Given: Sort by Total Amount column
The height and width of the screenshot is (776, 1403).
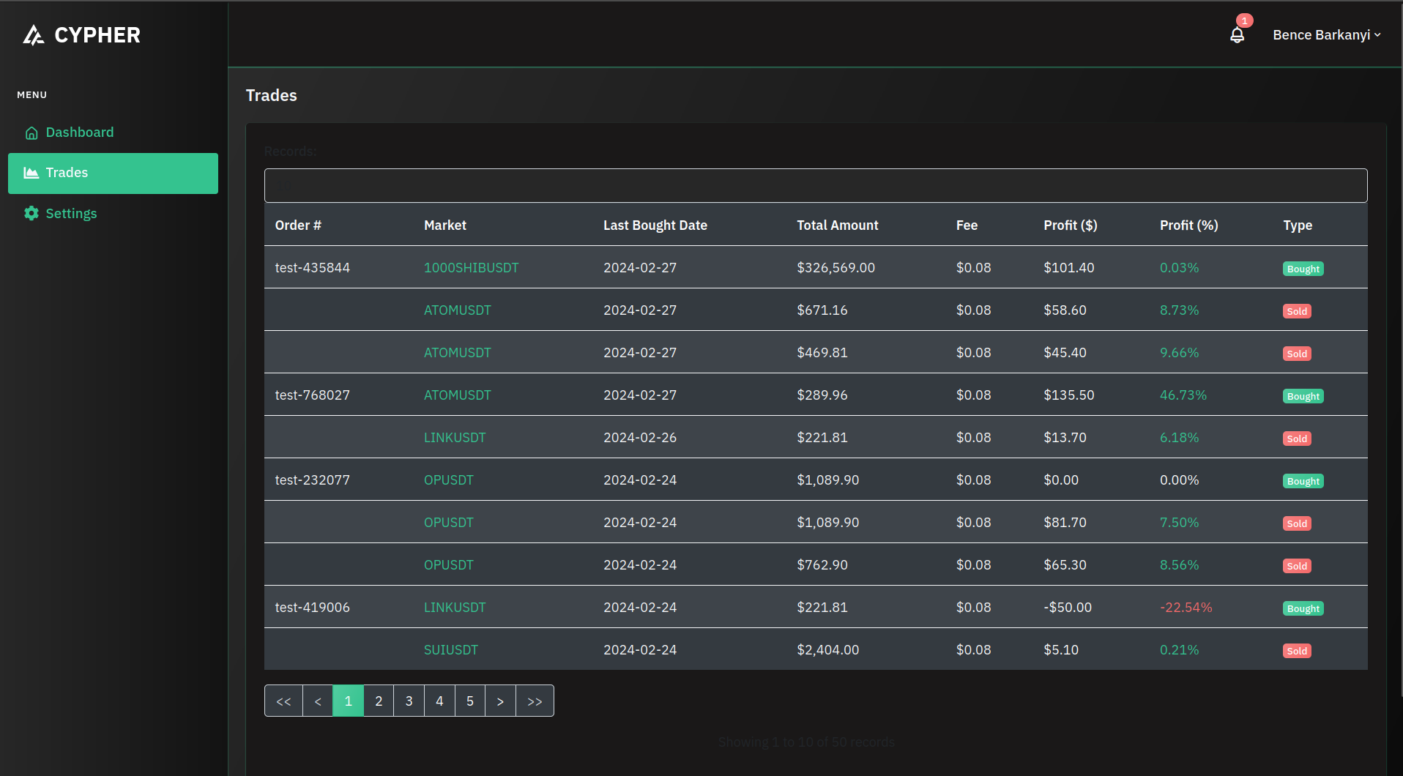Looking at the screenshot, I should [x=837, y=225].
